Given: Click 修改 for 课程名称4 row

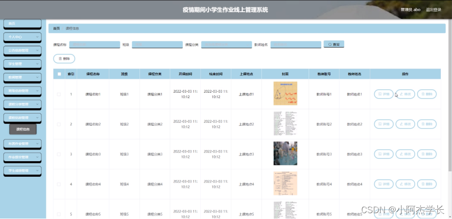Looking at the screenshot, I should pos(405,184).
